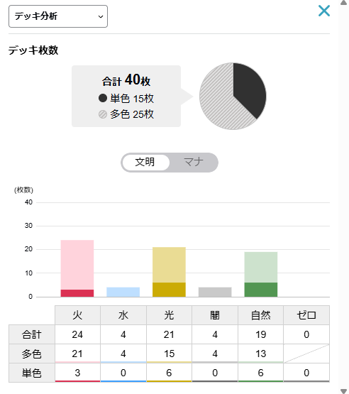Image resolution: width=349 pixels, height=394 pixels.
Task: Click the gray darkness bar
Action: click(x=215, y=292)
